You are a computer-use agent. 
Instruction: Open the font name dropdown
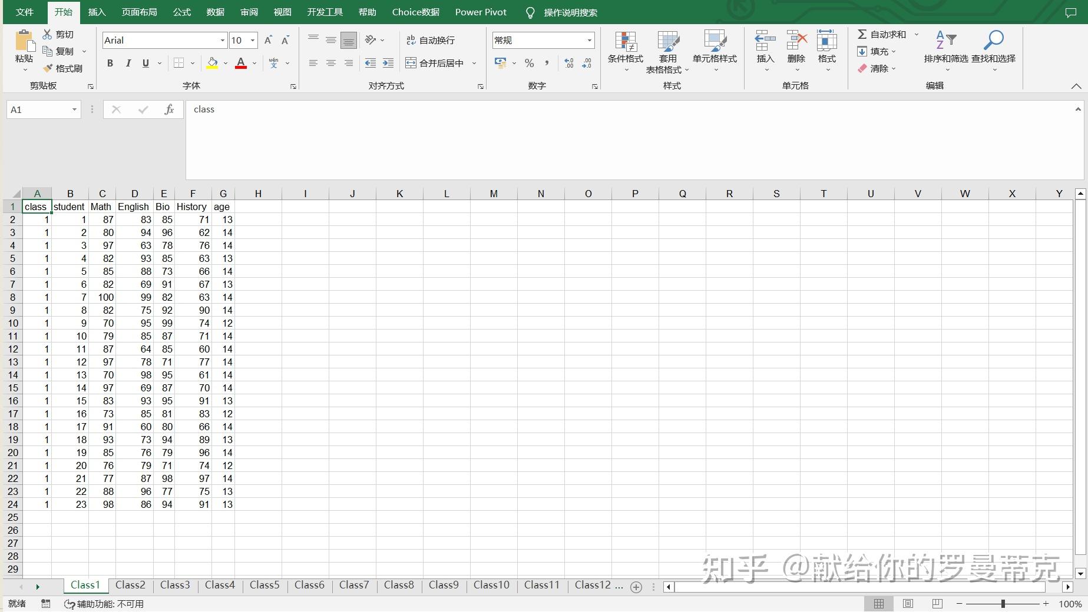pos(221,40)
